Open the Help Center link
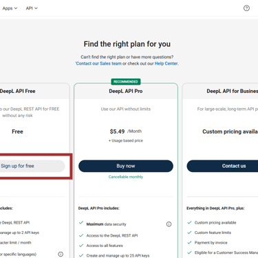Screen dimensions: 258x258 point(166,63)
